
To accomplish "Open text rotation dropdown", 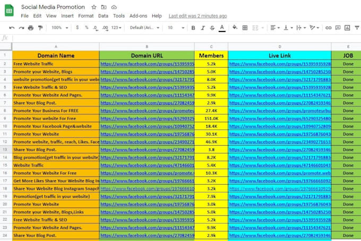I will pyautogui.click(x=314, y=28).
